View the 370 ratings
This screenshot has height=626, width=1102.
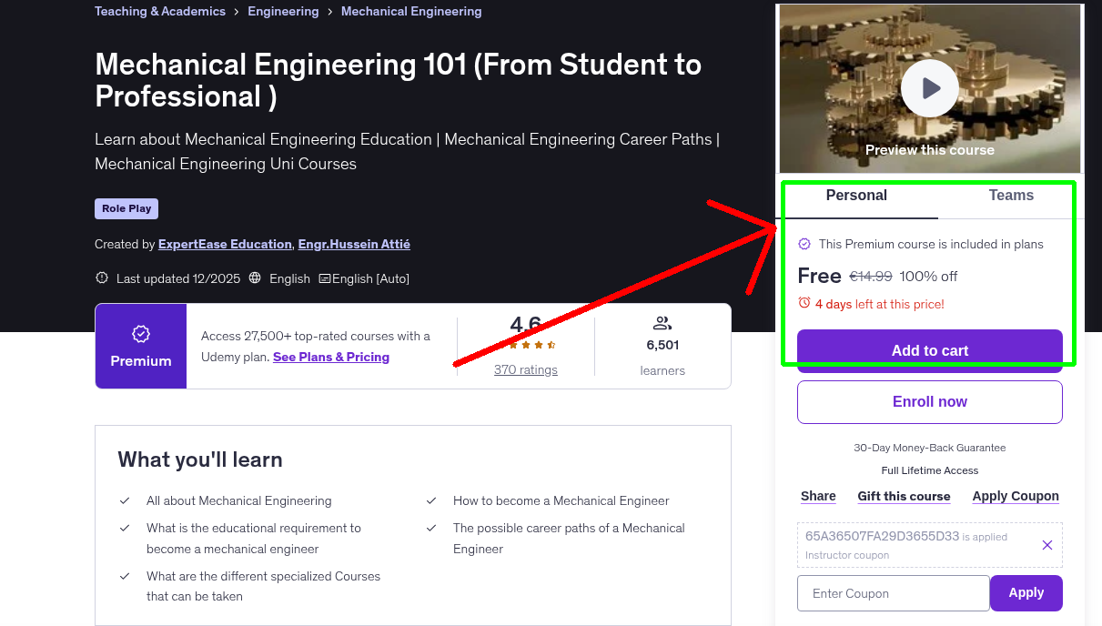[x=525, y=369]
